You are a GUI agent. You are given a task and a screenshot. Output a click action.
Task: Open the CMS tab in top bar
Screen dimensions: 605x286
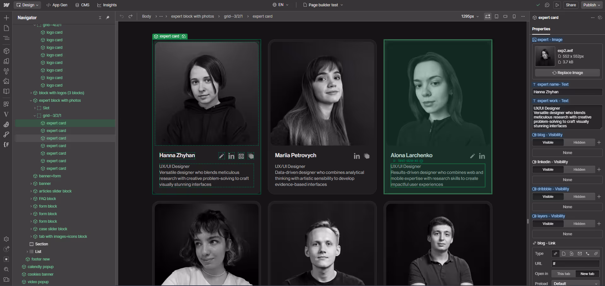[x=82, y=5]
